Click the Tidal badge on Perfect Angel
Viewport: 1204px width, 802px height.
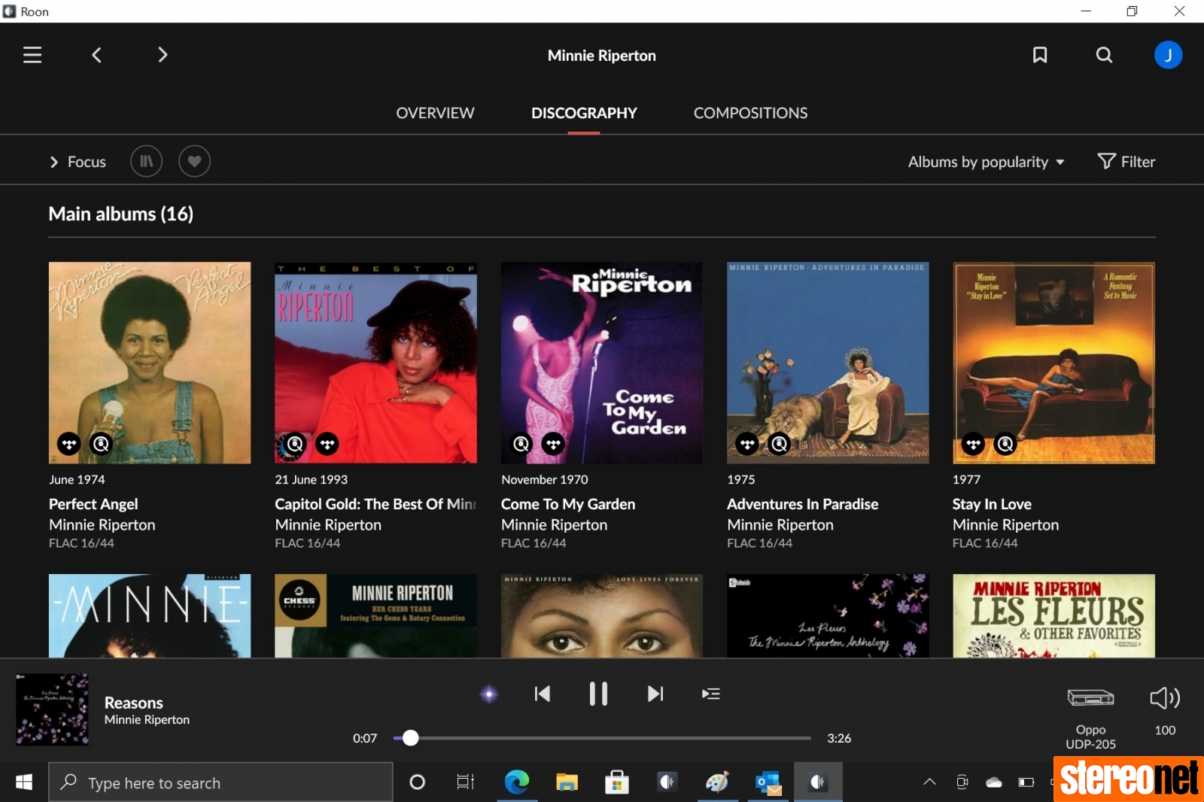(69, 444)
